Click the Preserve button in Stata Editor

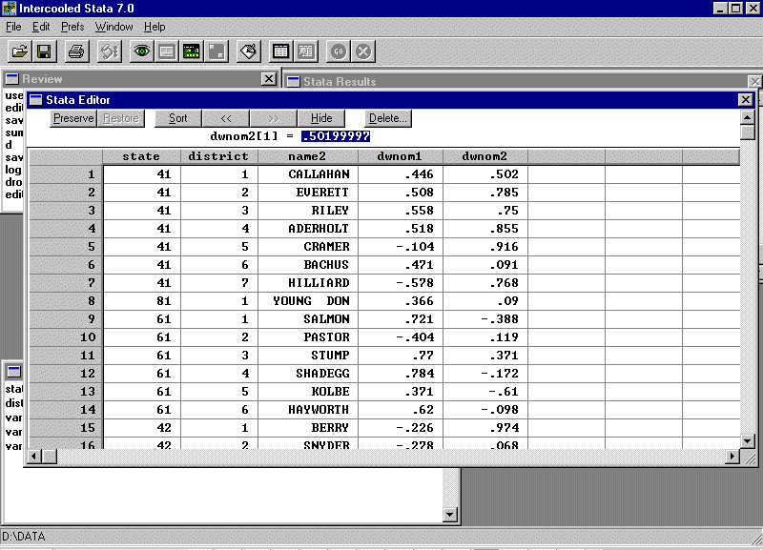[x=73, y=118]
